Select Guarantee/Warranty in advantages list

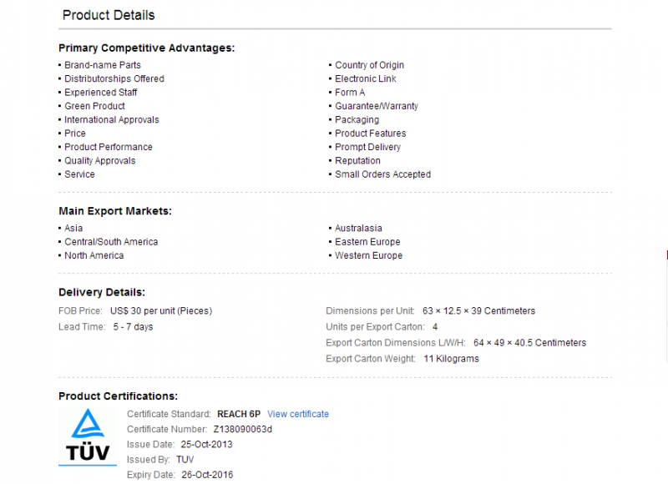(x=377, y=106)
